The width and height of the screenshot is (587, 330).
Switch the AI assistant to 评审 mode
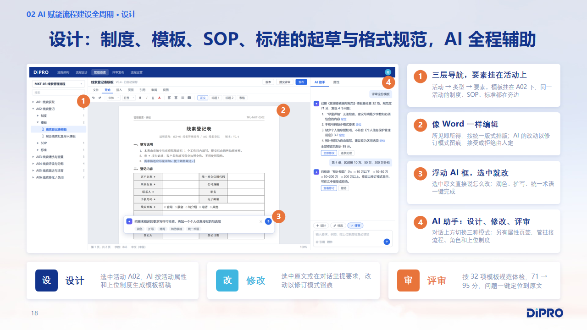pyautogui.click(x=355, y=225)
